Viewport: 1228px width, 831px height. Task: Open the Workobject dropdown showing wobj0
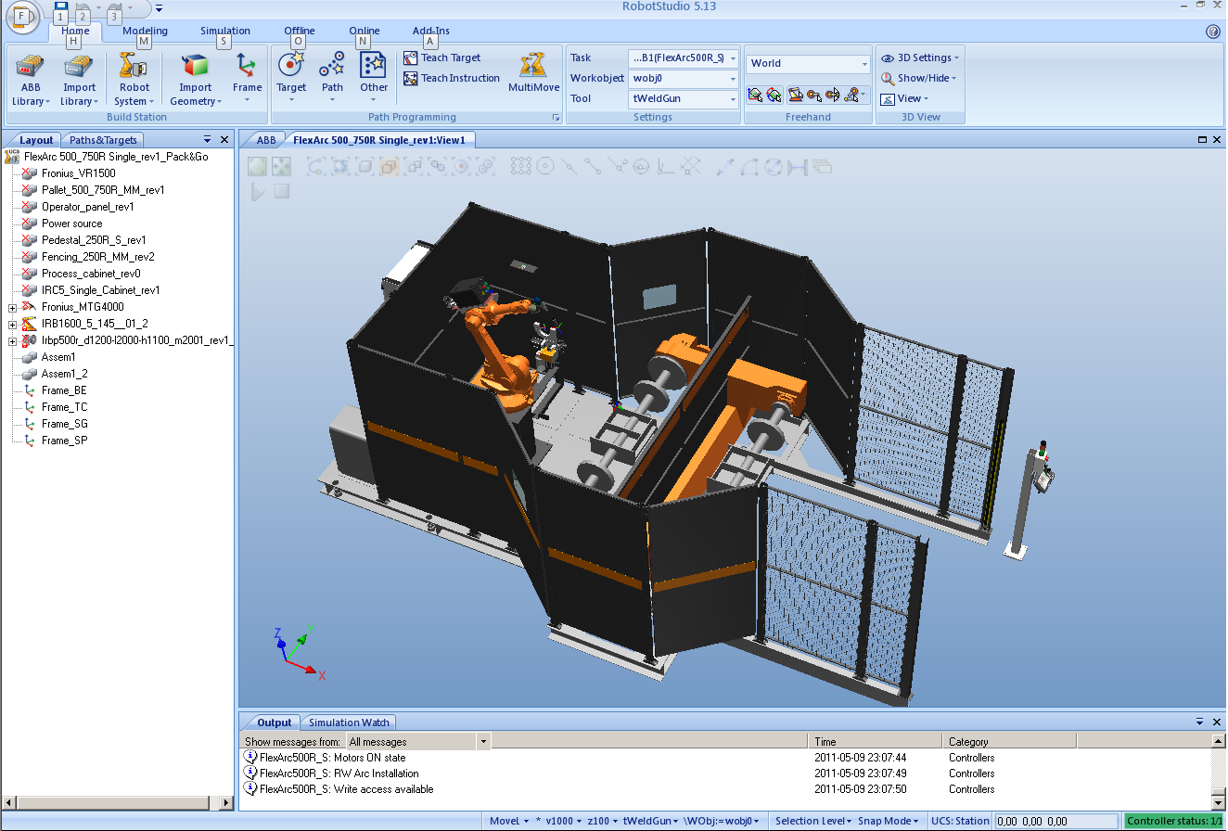[x=684, y=78]
